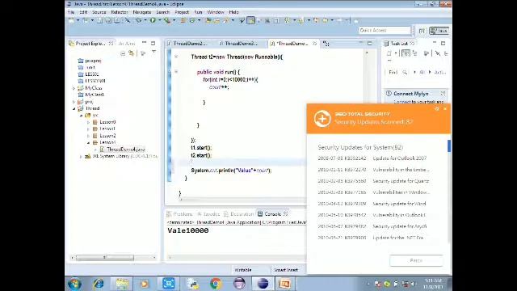Open dropdown arrow next to New icon
This screenshot has width=517, height=291.
(x=78, y=20)
